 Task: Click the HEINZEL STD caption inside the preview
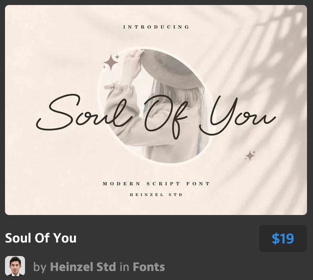pos(156,194)
